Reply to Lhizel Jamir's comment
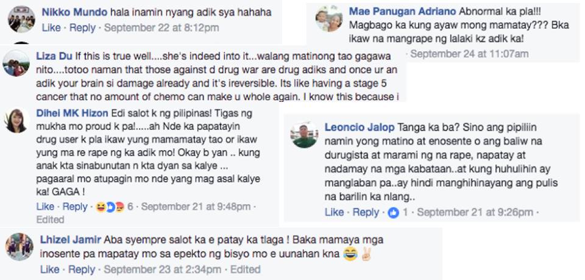 pyautogui.click(x=82, y=269)
